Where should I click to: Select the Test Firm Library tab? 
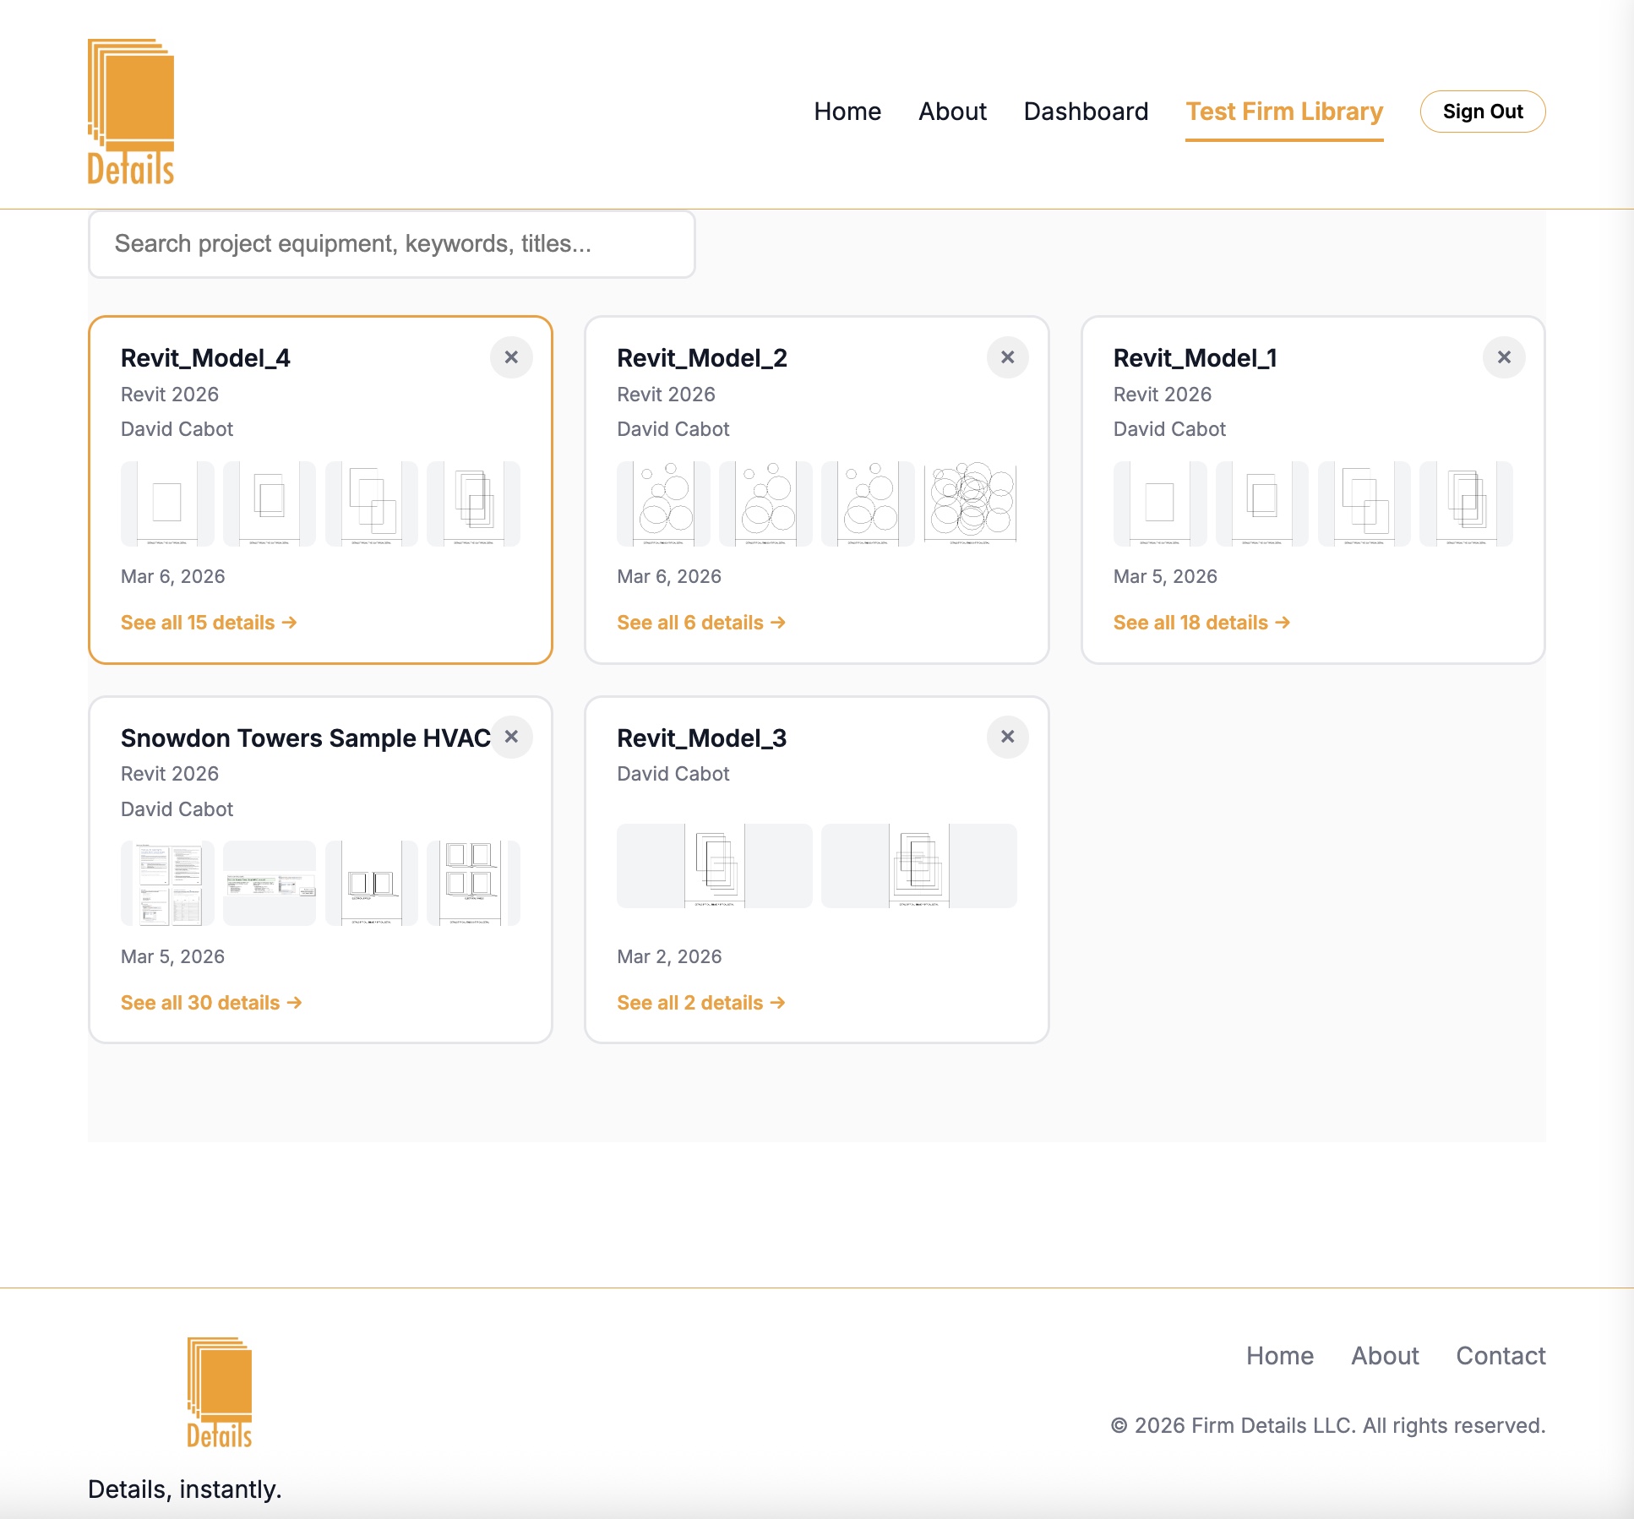1284,111
